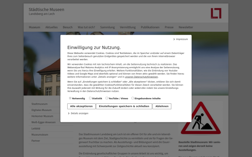Screen dimensions: 252x157
Task: Open the Impressum link in dialog
Action: 181,39
